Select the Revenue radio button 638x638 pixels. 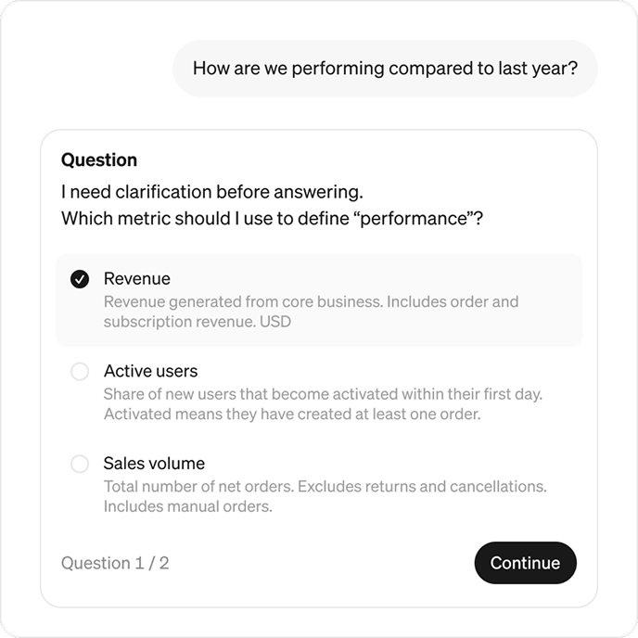pos(81,279)
